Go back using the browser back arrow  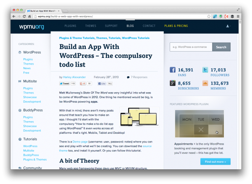14,16
